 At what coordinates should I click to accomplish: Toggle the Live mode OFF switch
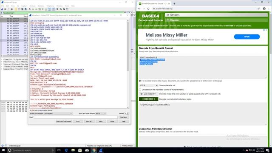coord(148,94)
